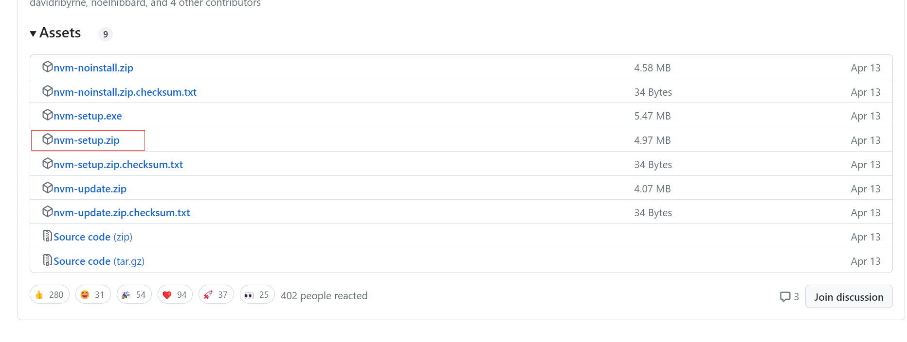Toggle the rocket reaction showing 37

(216, 295)
